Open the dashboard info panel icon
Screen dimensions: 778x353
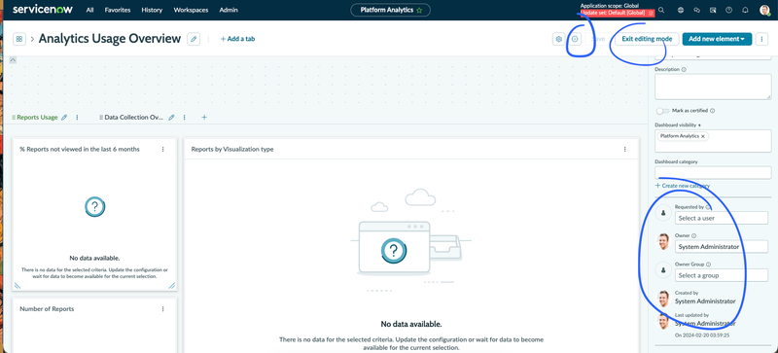pyautogui.click(x=575, y=39)
